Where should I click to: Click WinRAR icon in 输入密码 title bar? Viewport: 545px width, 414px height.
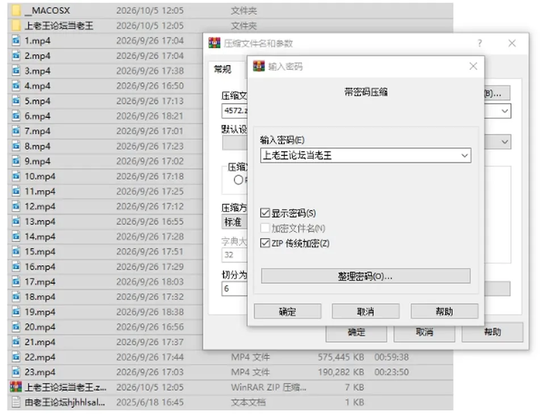point(259,66)
